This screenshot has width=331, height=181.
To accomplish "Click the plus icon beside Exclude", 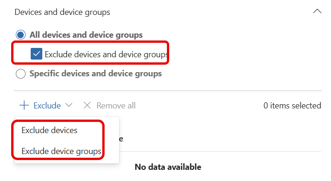I will click(24, 105).
